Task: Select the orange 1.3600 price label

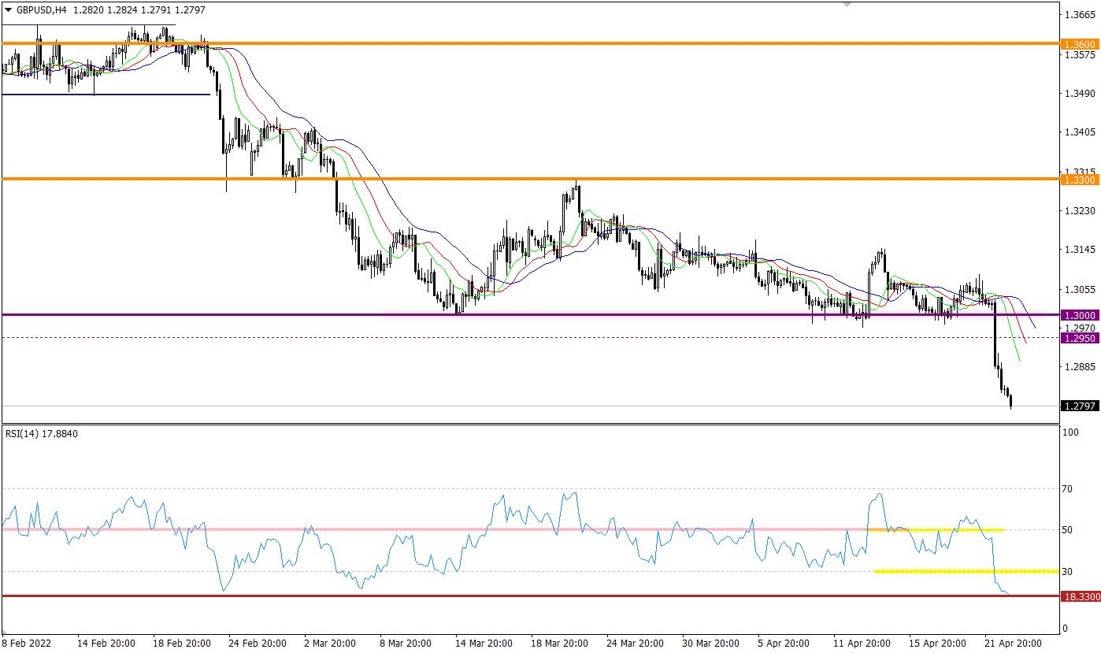Action: point(1079,44)
